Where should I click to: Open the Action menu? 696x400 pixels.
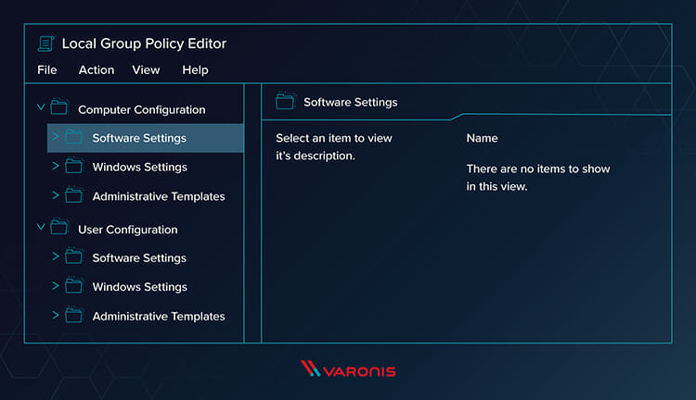[x=97, y=70]
